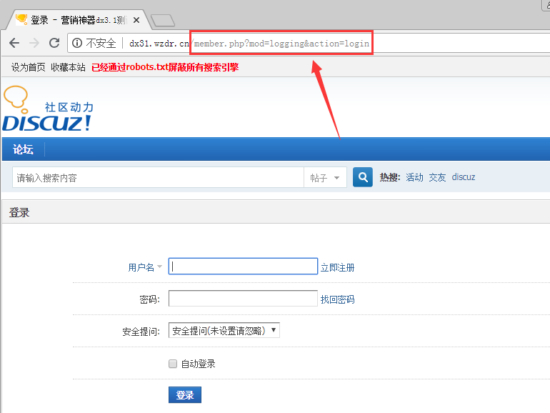
Task: Click the search content input box
Action: point(157,178)
